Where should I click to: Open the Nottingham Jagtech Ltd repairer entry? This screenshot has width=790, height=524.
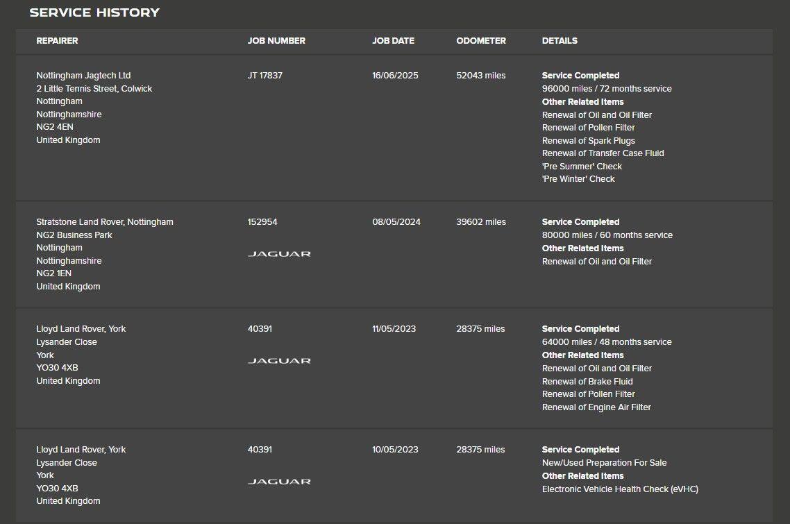83,76
